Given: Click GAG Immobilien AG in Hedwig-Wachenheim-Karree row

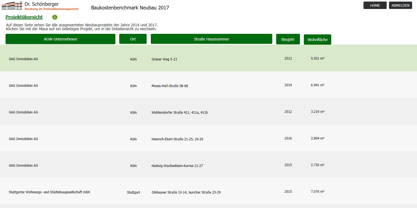Looking at the screenshot, I should pyautogui.click(x=23, y=166).
